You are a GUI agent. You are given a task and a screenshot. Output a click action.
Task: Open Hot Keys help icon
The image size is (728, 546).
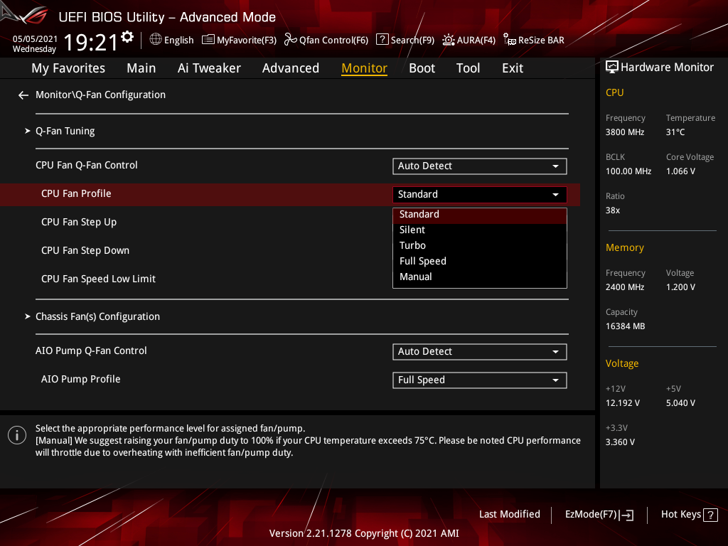coord(710,515)
